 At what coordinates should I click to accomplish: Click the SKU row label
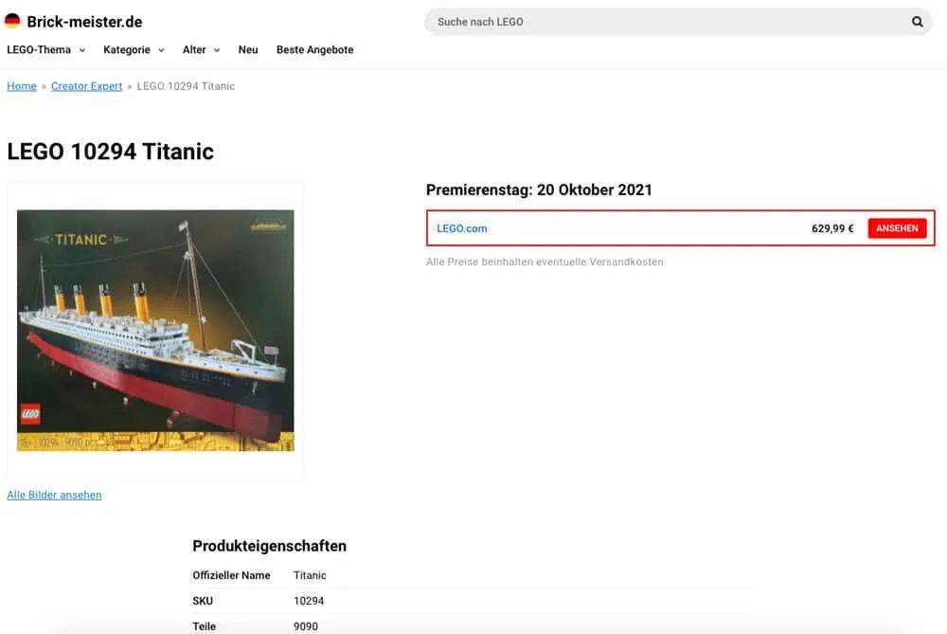coord(203,601)
